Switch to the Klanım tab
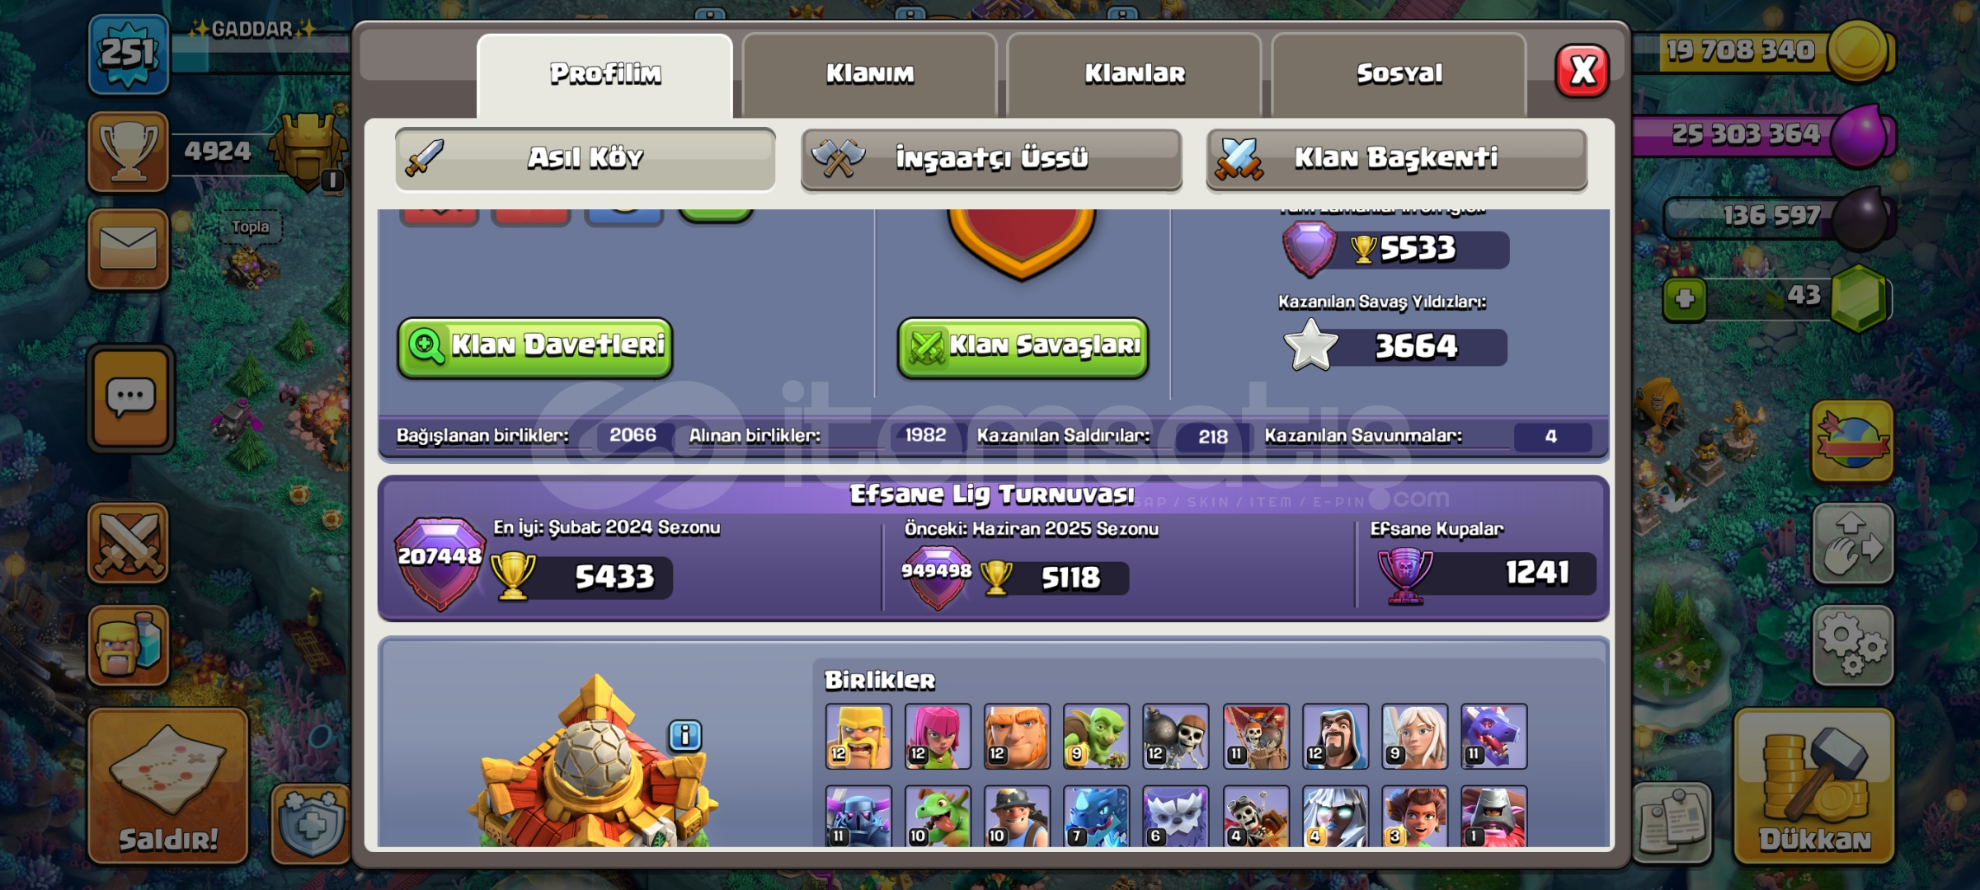 [x=870, y=75]
